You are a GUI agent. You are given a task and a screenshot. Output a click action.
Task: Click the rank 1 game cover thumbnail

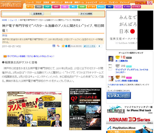(x=111, y=59)
